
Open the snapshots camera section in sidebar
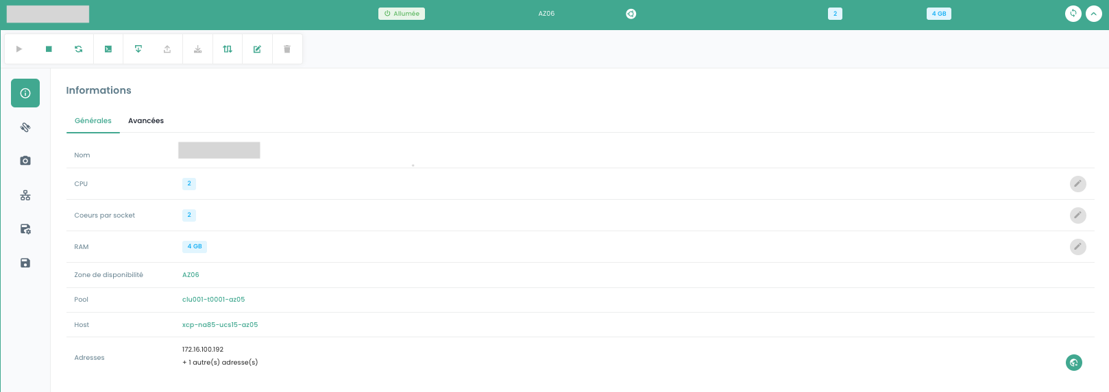25,161
